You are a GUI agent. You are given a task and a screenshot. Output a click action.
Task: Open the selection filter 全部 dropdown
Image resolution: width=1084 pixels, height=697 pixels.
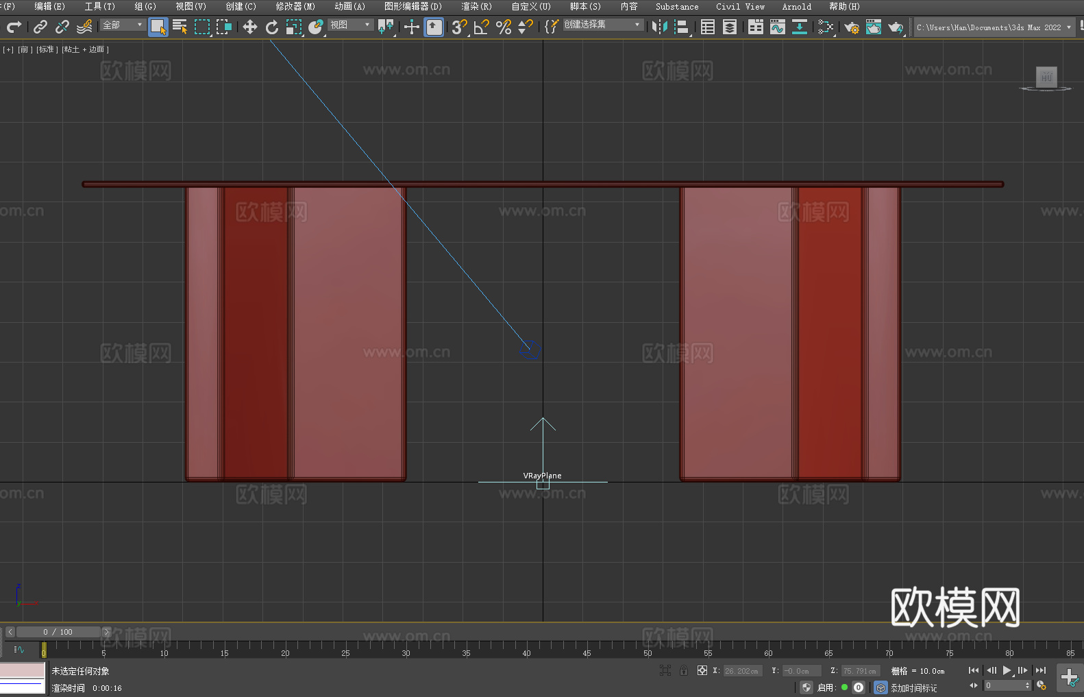coord(123,25)
